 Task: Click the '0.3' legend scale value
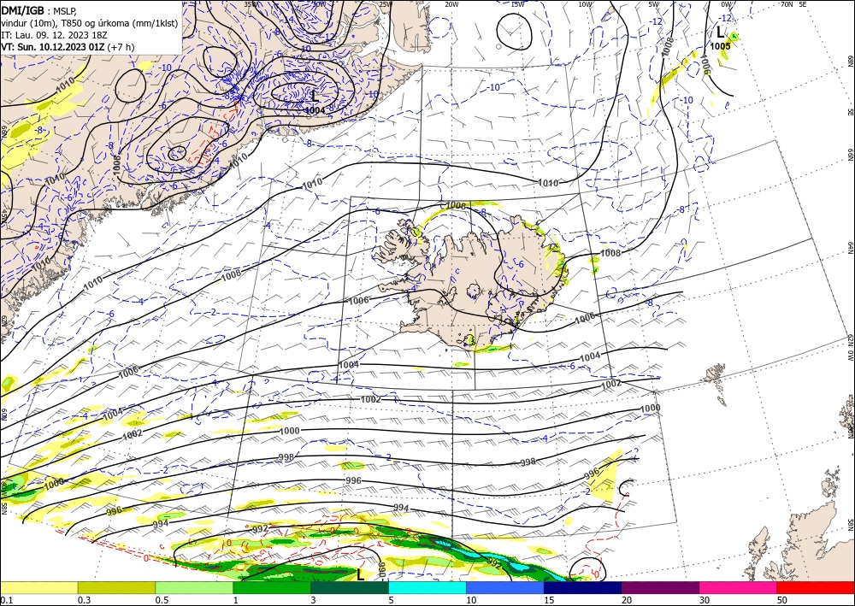coord(84,600)
